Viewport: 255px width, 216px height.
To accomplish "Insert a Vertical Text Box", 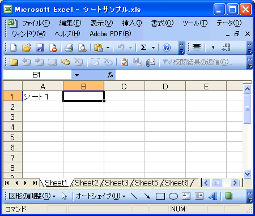I will point(199,196).
